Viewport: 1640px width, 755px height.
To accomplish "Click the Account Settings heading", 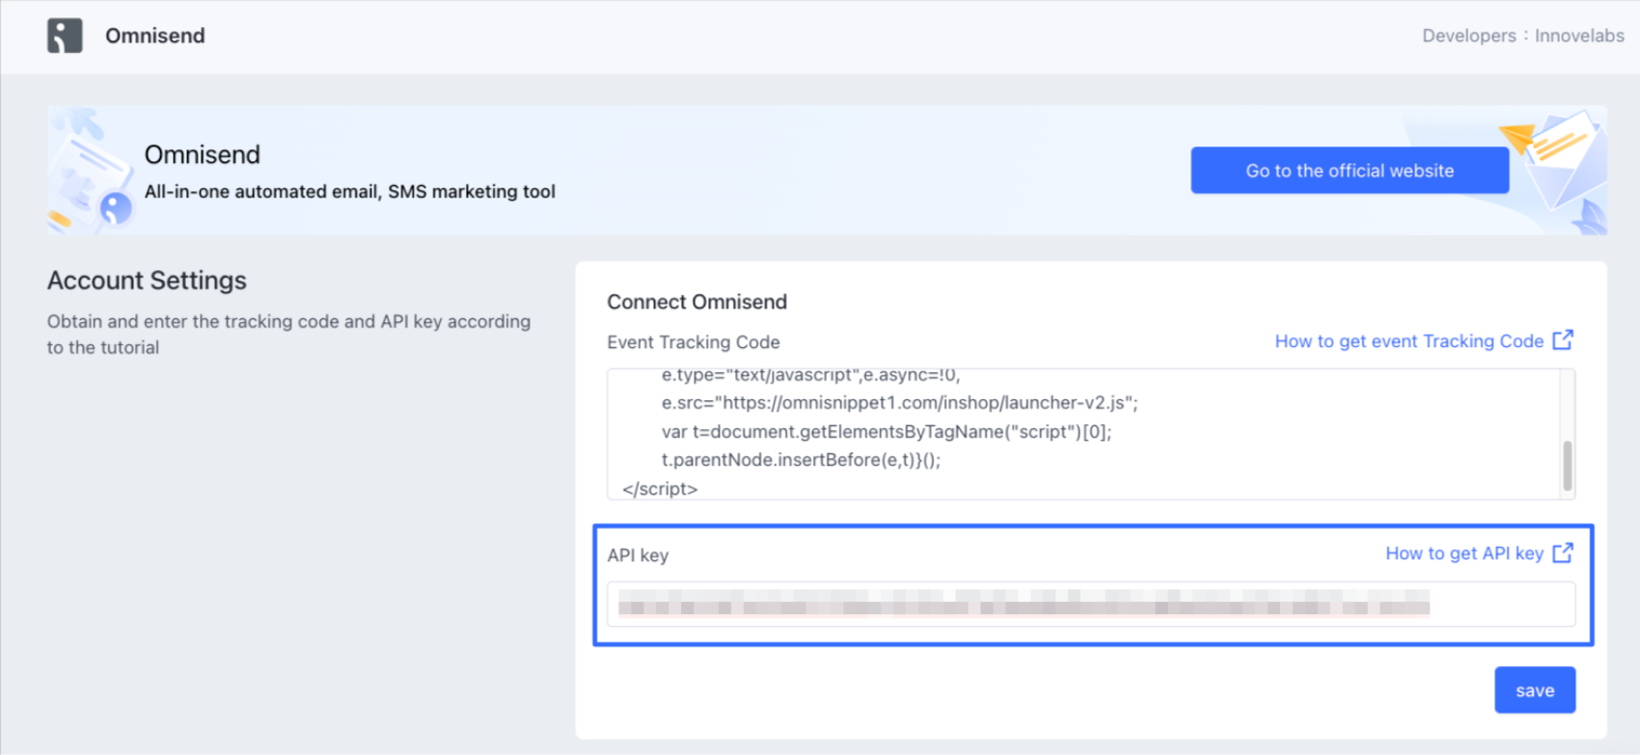I will [147, 281].
